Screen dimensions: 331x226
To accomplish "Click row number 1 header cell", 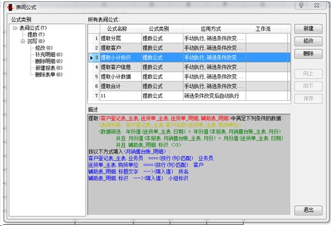I will click(94, 39).
